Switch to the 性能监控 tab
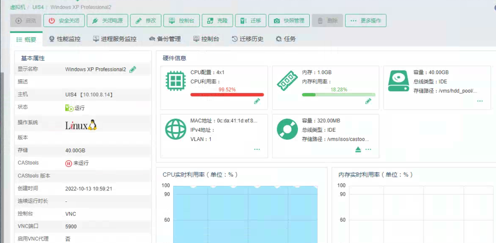Screen dimensions: 496x243 point(65,39)
